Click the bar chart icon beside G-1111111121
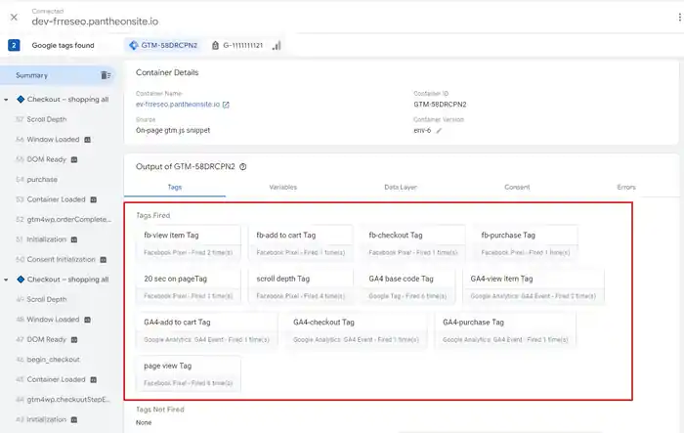The width and height of the screenshot is (684, 433). (277, 45)
